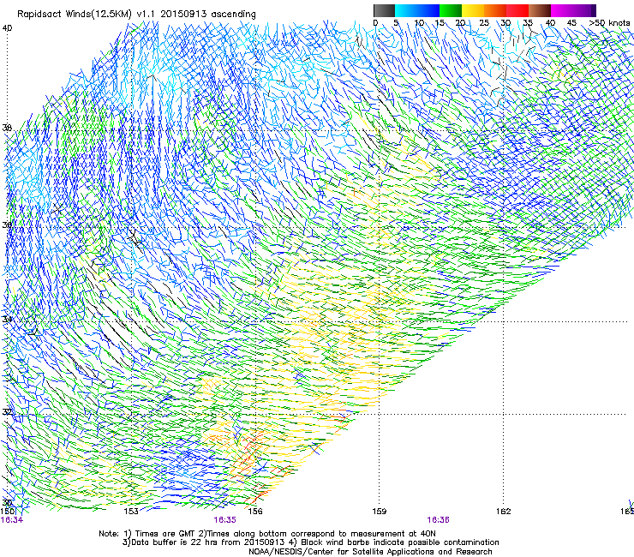Click latitude label 38 on left axis
The width and height of the screenshot is (634, 557).
(x=7, y=128)
